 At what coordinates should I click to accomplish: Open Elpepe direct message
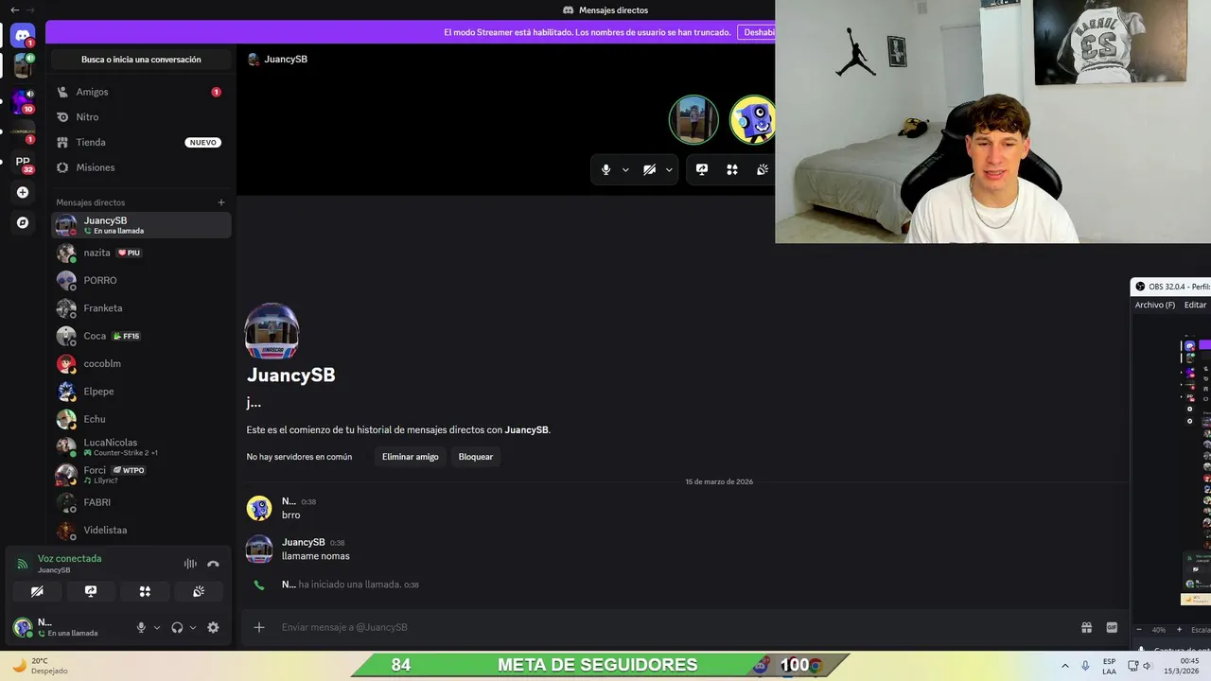(x=141, y=392)
